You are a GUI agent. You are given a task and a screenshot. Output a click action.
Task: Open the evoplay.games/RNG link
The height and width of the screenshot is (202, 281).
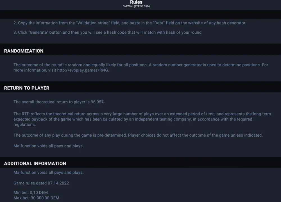83,70
